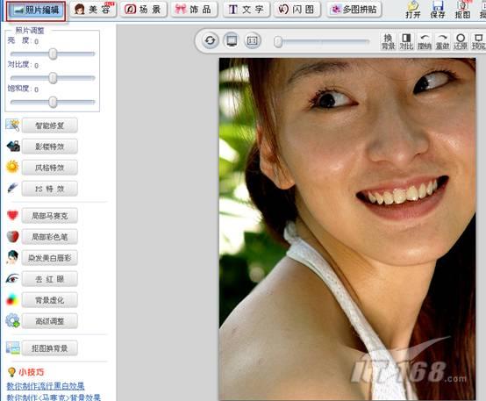Open the 文字 text tab
The height and width of the screenshot is (401, 486).
coord(247,10)
